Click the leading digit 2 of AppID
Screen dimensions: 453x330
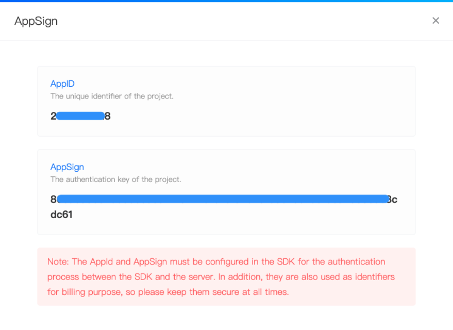[x=53, y=116]
